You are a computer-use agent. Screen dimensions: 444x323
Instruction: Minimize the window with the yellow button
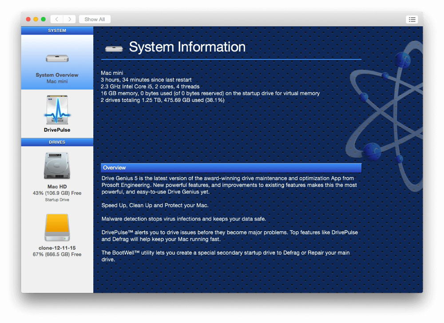click(36, 19)
